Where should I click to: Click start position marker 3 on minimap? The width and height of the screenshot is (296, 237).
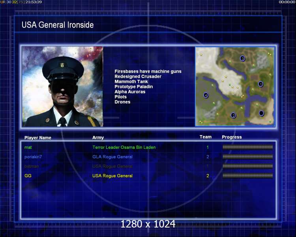(x=243, y=58)
